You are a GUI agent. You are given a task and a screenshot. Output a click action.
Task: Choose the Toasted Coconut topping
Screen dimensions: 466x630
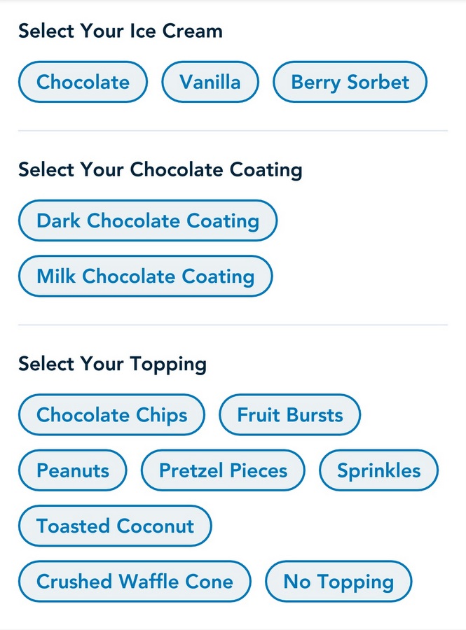coord(115,526)
